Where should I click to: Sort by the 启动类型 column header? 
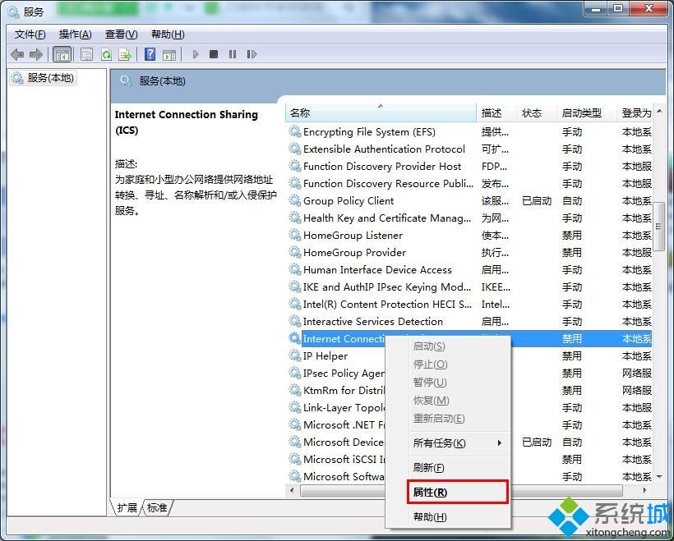(587, 113)
